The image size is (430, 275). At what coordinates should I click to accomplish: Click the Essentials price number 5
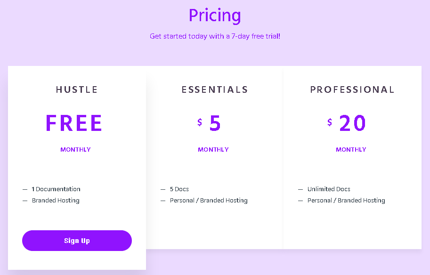tap(215, 123)
